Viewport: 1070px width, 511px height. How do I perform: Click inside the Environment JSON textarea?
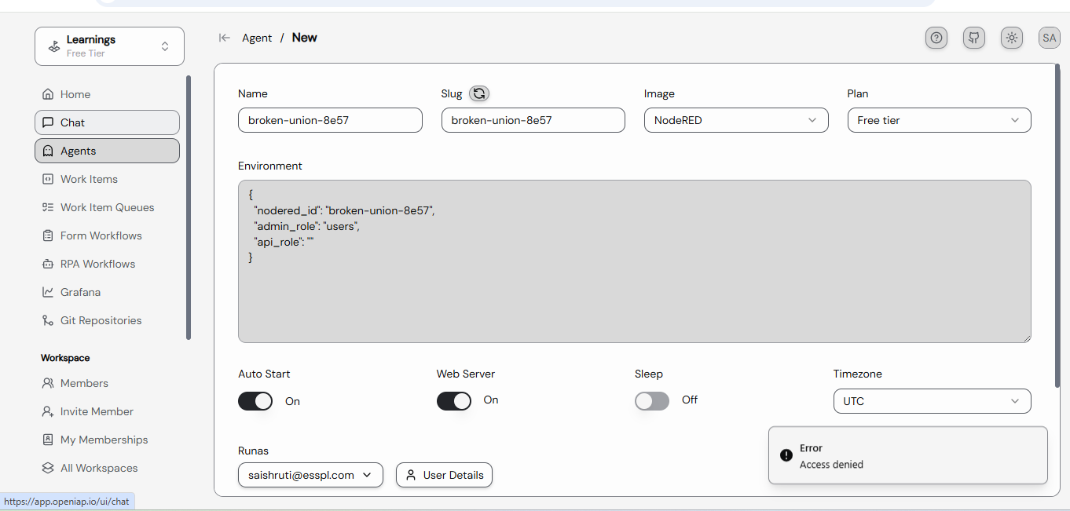tap(635, 261)
